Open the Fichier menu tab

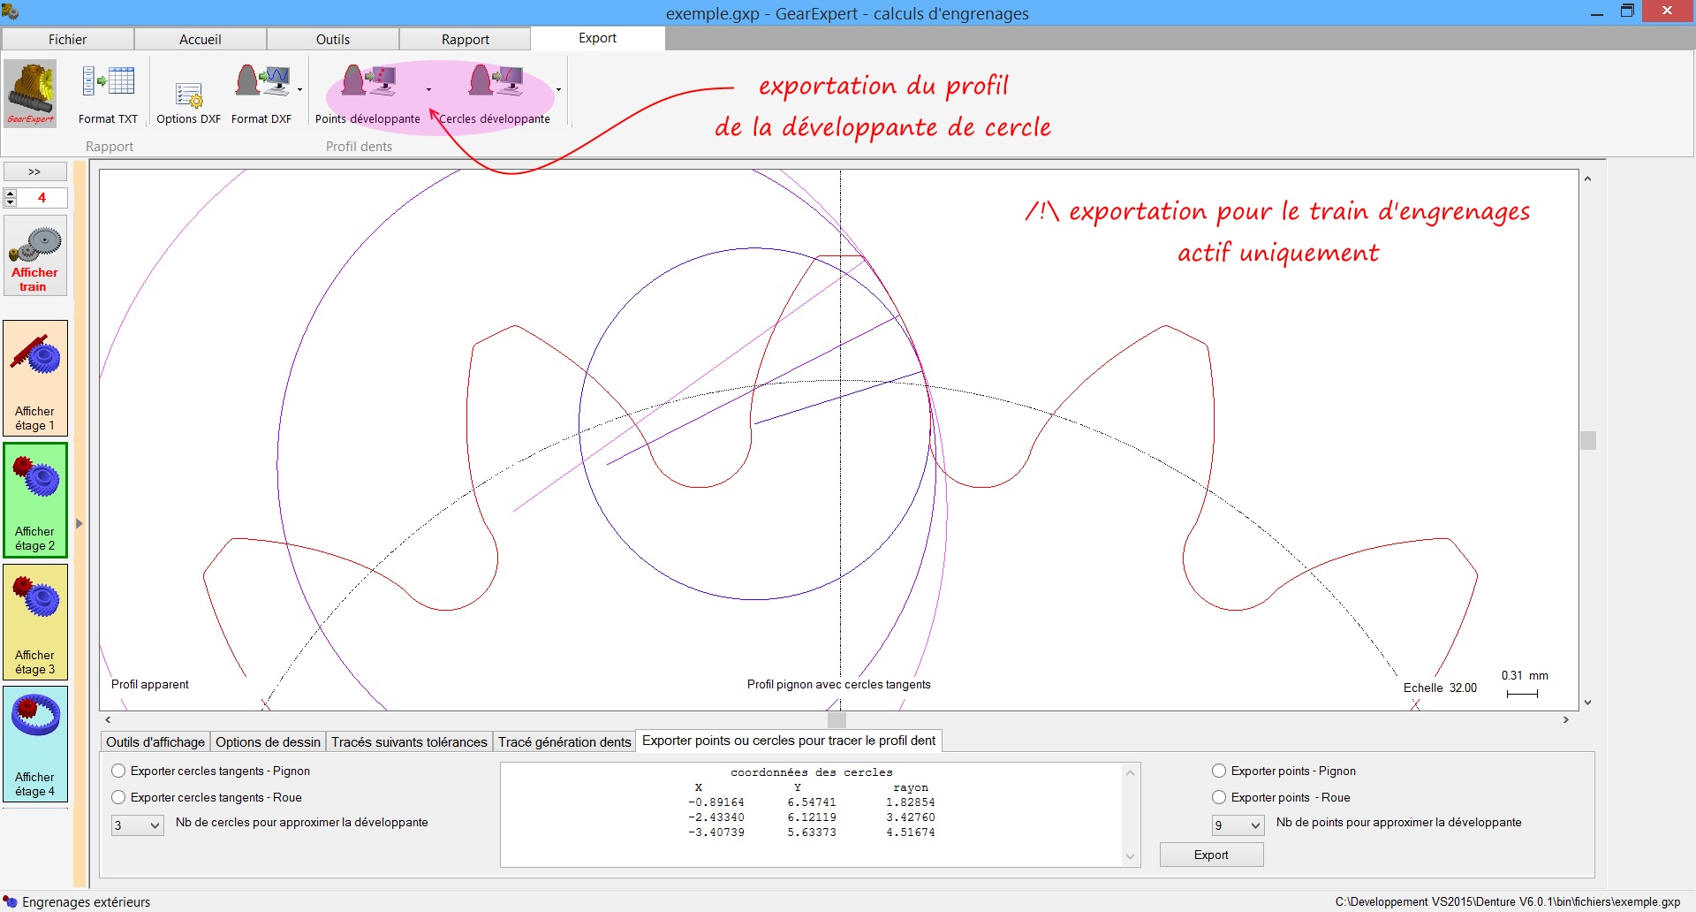tap(68, 39)
